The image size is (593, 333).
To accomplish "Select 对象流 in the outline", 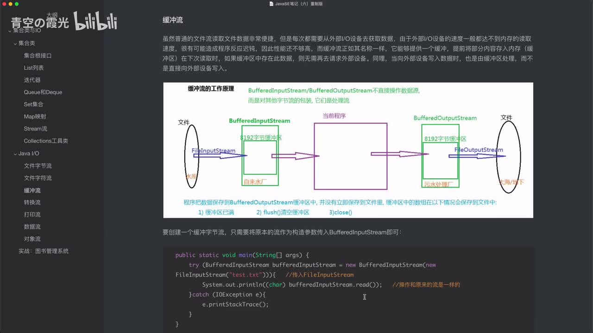I will tap(32, 239).
